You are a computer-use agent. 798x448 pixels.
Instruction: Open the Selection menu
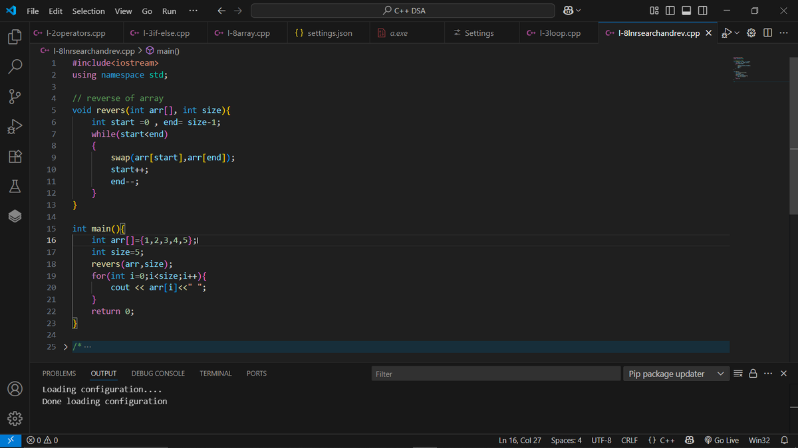(x=88, y=11)
